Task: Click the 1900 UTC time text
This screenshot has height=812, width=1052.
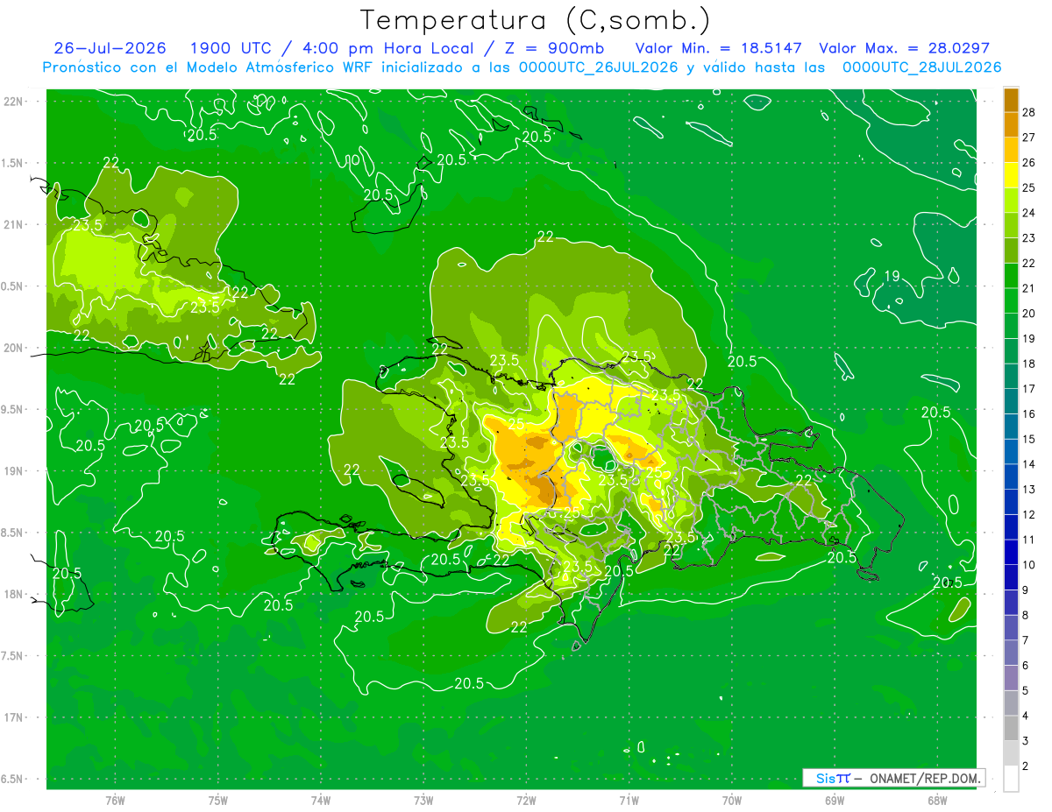Action: click(x=232, y=48)
